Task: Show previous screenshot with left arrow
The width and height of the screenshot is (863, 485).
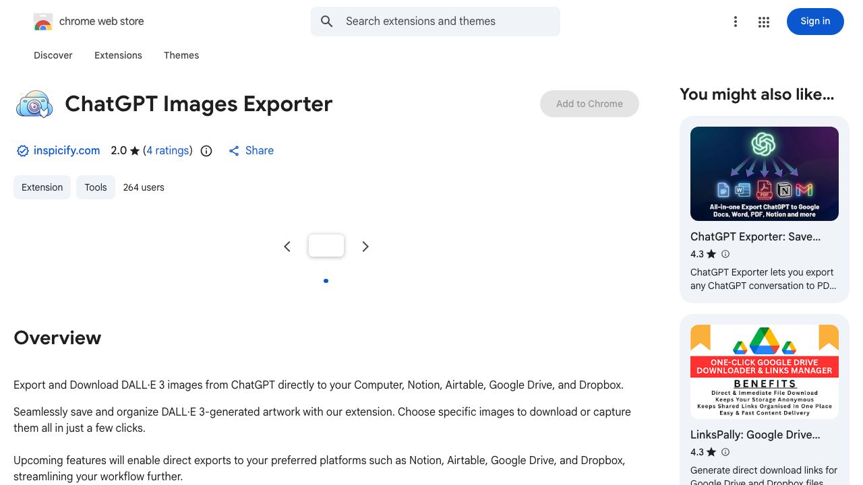Action: point(287,247)
